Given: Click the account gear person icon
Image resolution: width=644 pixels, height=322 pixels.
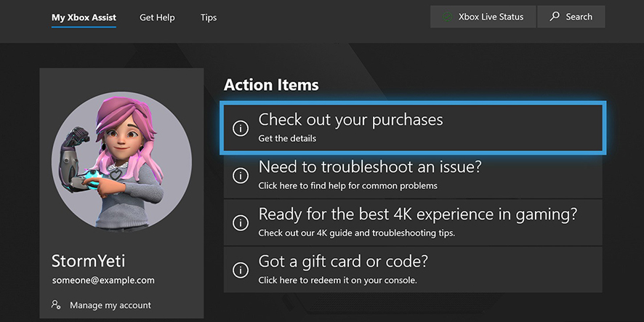Looking at the screenshot, I should coord(56,305).
